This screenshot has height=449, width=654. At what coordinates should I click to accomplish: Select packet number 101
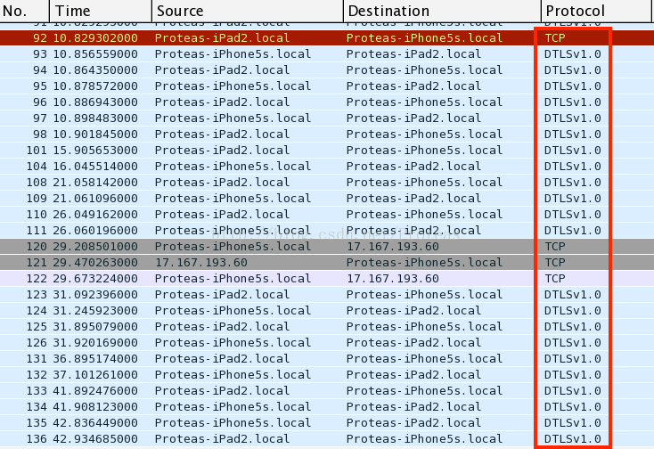(x=327, y=150)
